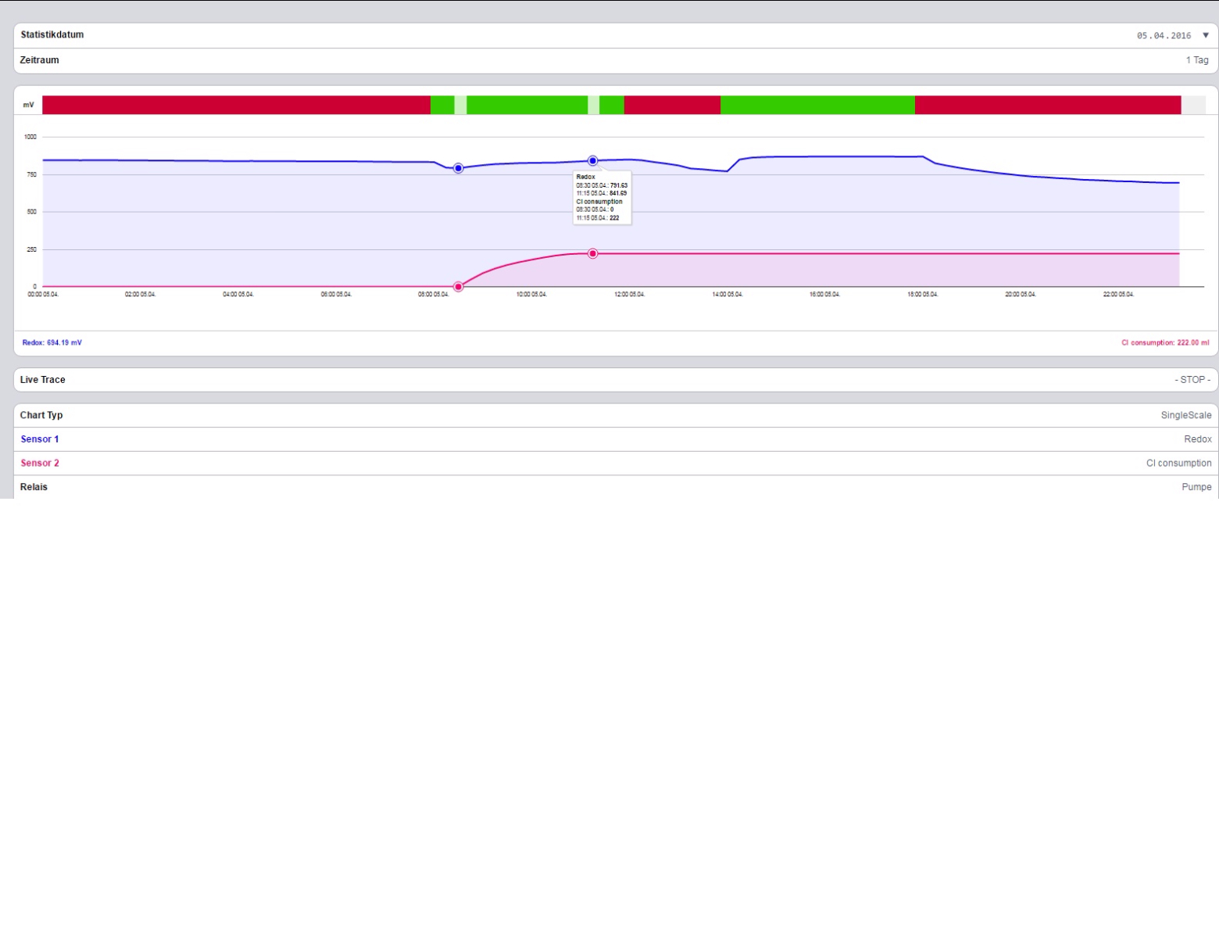Click the pink Cl consumption marker at 11:15
1219x938 pixels.
(593, 253)
